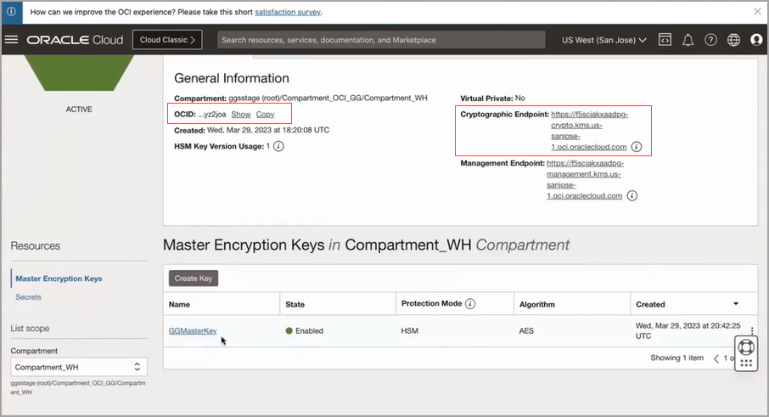
Task: Show info for Protection Mode column
Action: pyautogui.click(x=470, y=304)
